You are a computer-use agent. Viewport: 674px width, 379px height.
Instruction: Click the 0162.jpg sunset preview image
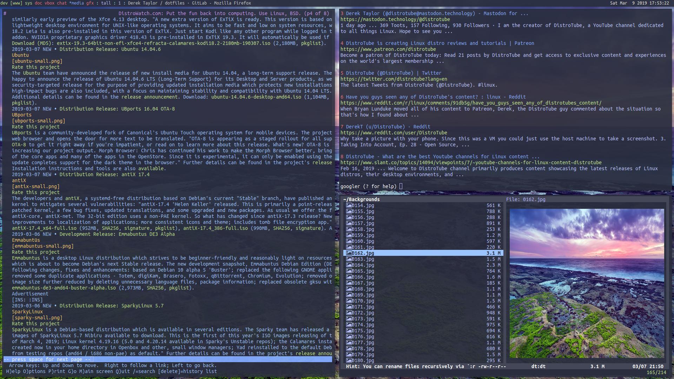tap(587, 283)
